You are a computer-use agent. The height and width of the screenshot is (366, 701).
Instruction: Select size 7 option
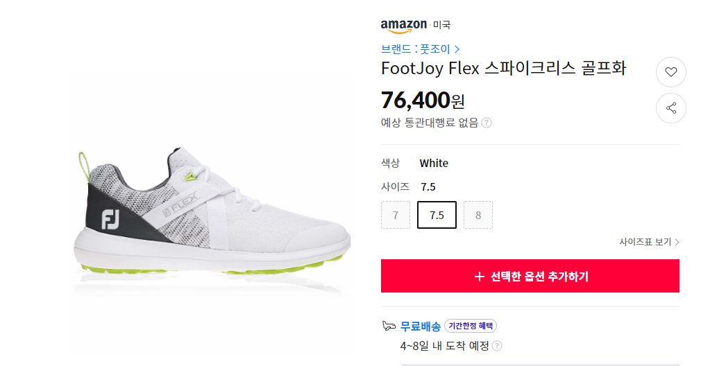(396, 215)
